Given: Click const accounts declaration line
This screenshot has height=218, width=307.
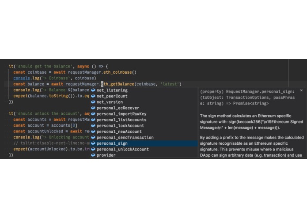Looking at the screenshot, I should tap(51, 120).
